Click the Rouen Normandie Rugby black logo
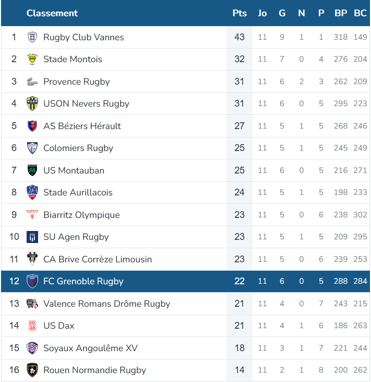The width and height of the screenshot is (371, 382). 32,370
